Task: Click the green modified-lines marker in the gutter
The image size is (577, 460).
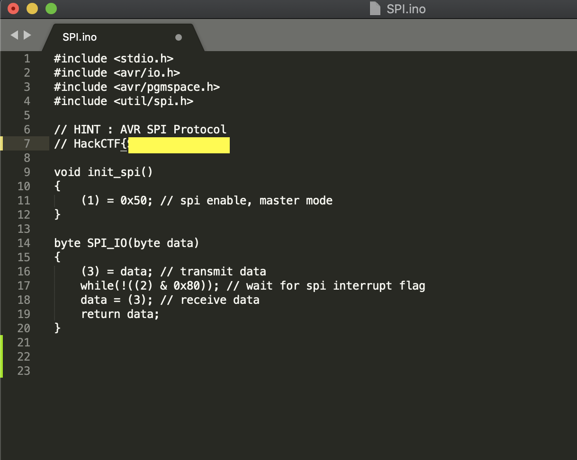Action: [x=1, y=356]
